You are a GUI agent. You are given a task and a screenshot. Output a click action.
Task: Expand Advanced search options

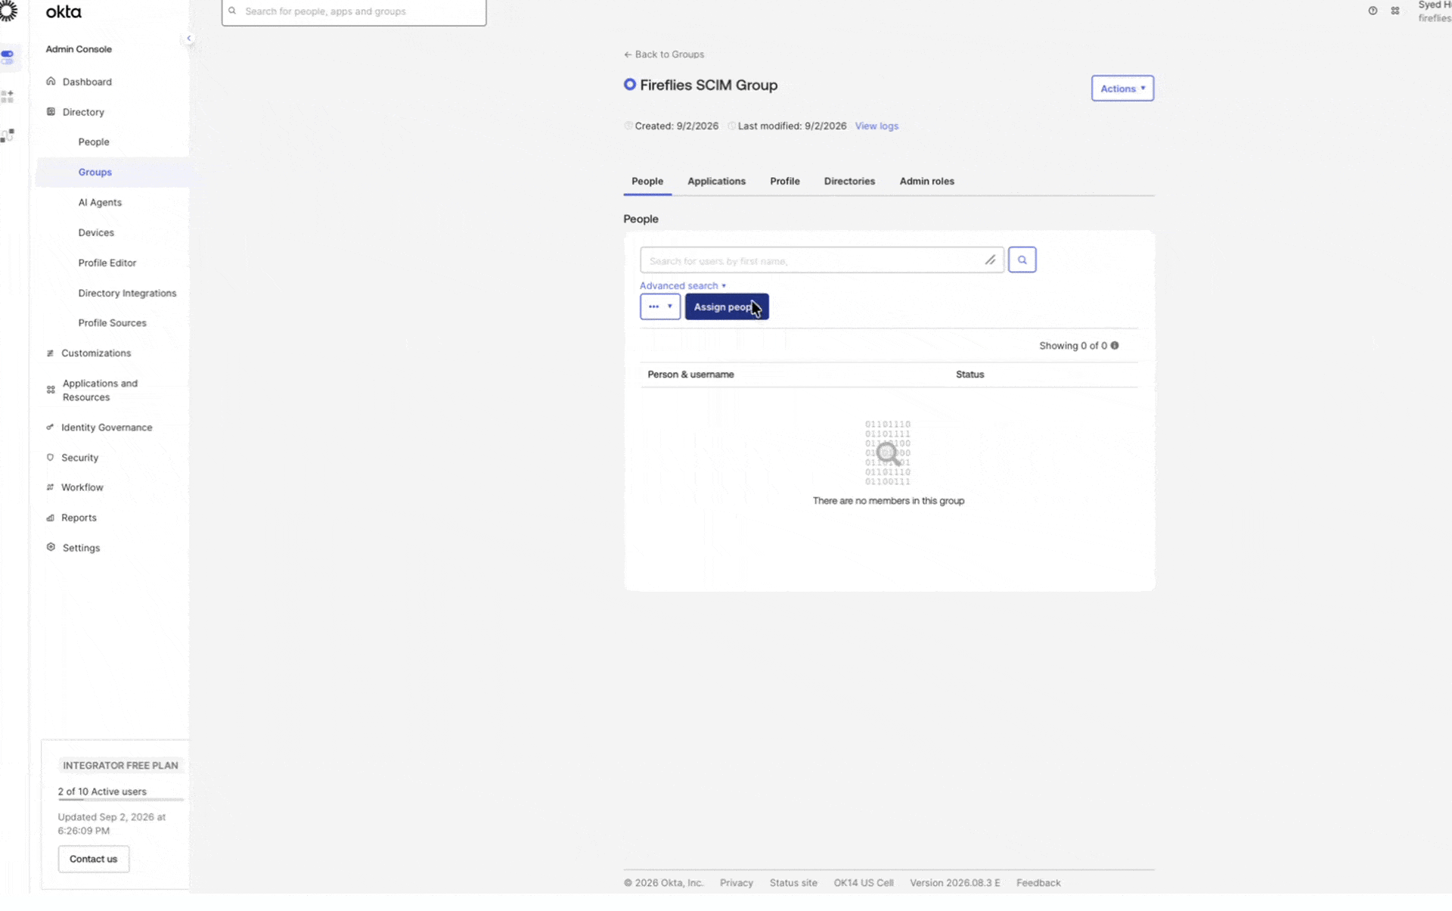683,286
